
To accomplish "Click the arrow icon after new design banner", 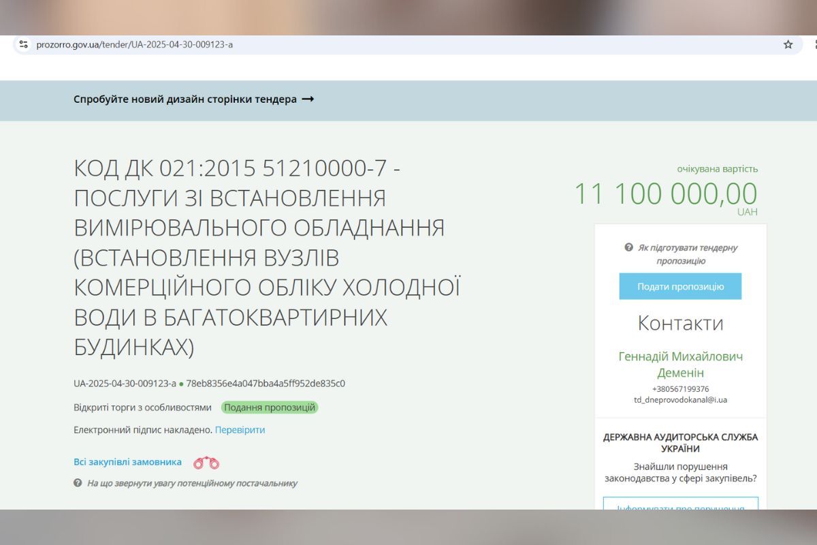I will tap(308, 99).
